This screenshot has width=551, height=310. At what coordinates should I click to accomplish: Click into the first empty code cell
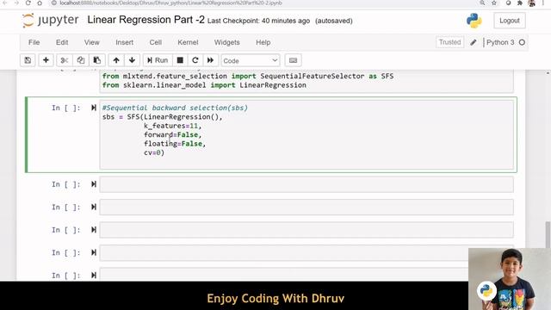306,184
